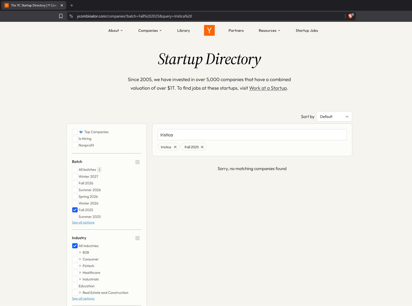Remove the Fall 2025 filter chip
The height and width of the screenshot is (306, 412).
[x=202, y=147]
